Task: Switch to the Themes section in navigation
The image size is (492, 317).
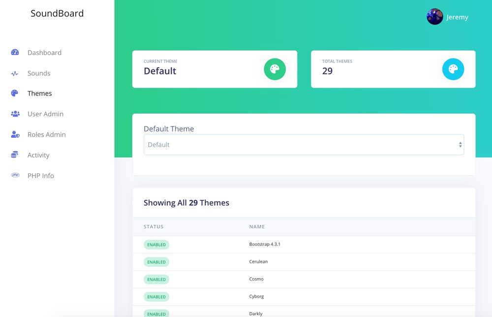Action: pyautogui.click(x=39, y=94)
